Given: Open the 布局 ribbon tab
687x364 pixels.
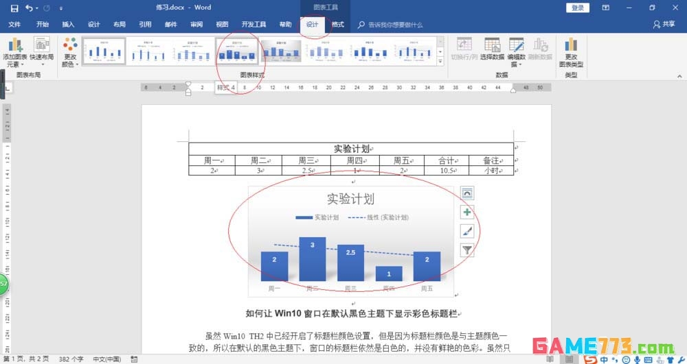Looking at the screenshot, I should 119,25.
